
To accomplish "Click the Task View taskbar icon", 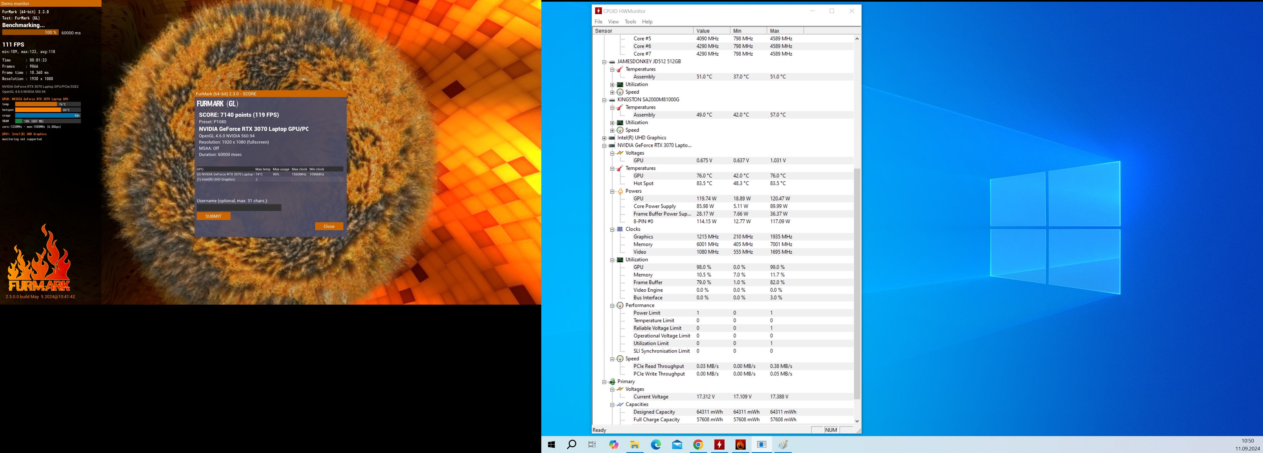I will [x=592, y=445].
